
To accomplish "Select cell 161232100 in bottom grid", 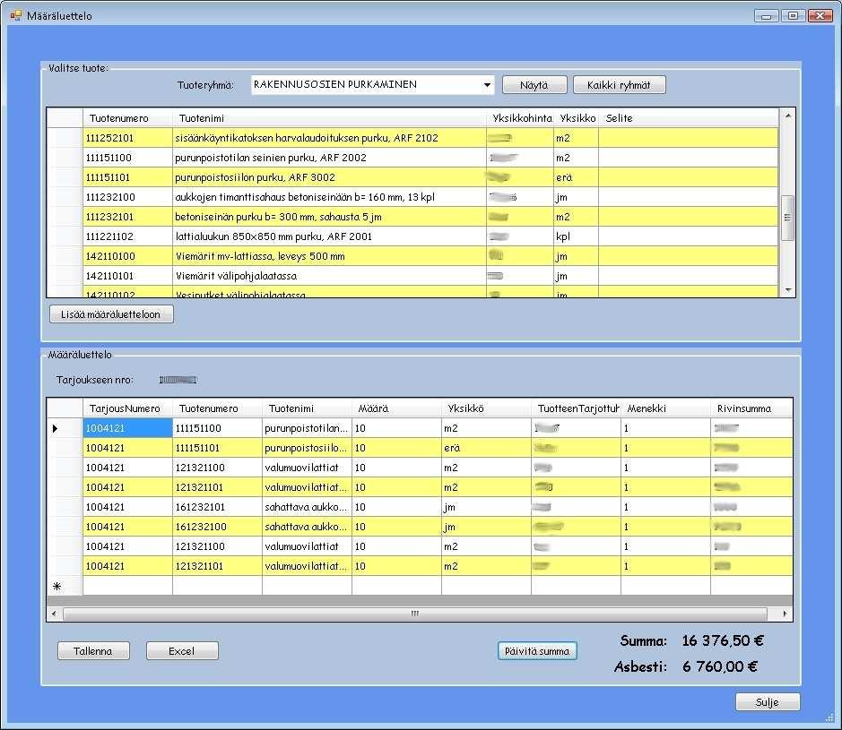I will [218, 527].
